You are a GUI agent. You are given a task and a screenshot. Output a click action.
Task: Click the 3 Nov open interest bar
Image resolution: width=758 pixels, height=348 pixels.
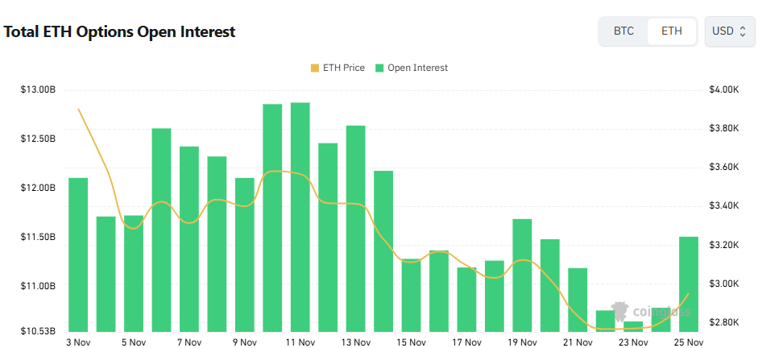[x=78, y=254]
